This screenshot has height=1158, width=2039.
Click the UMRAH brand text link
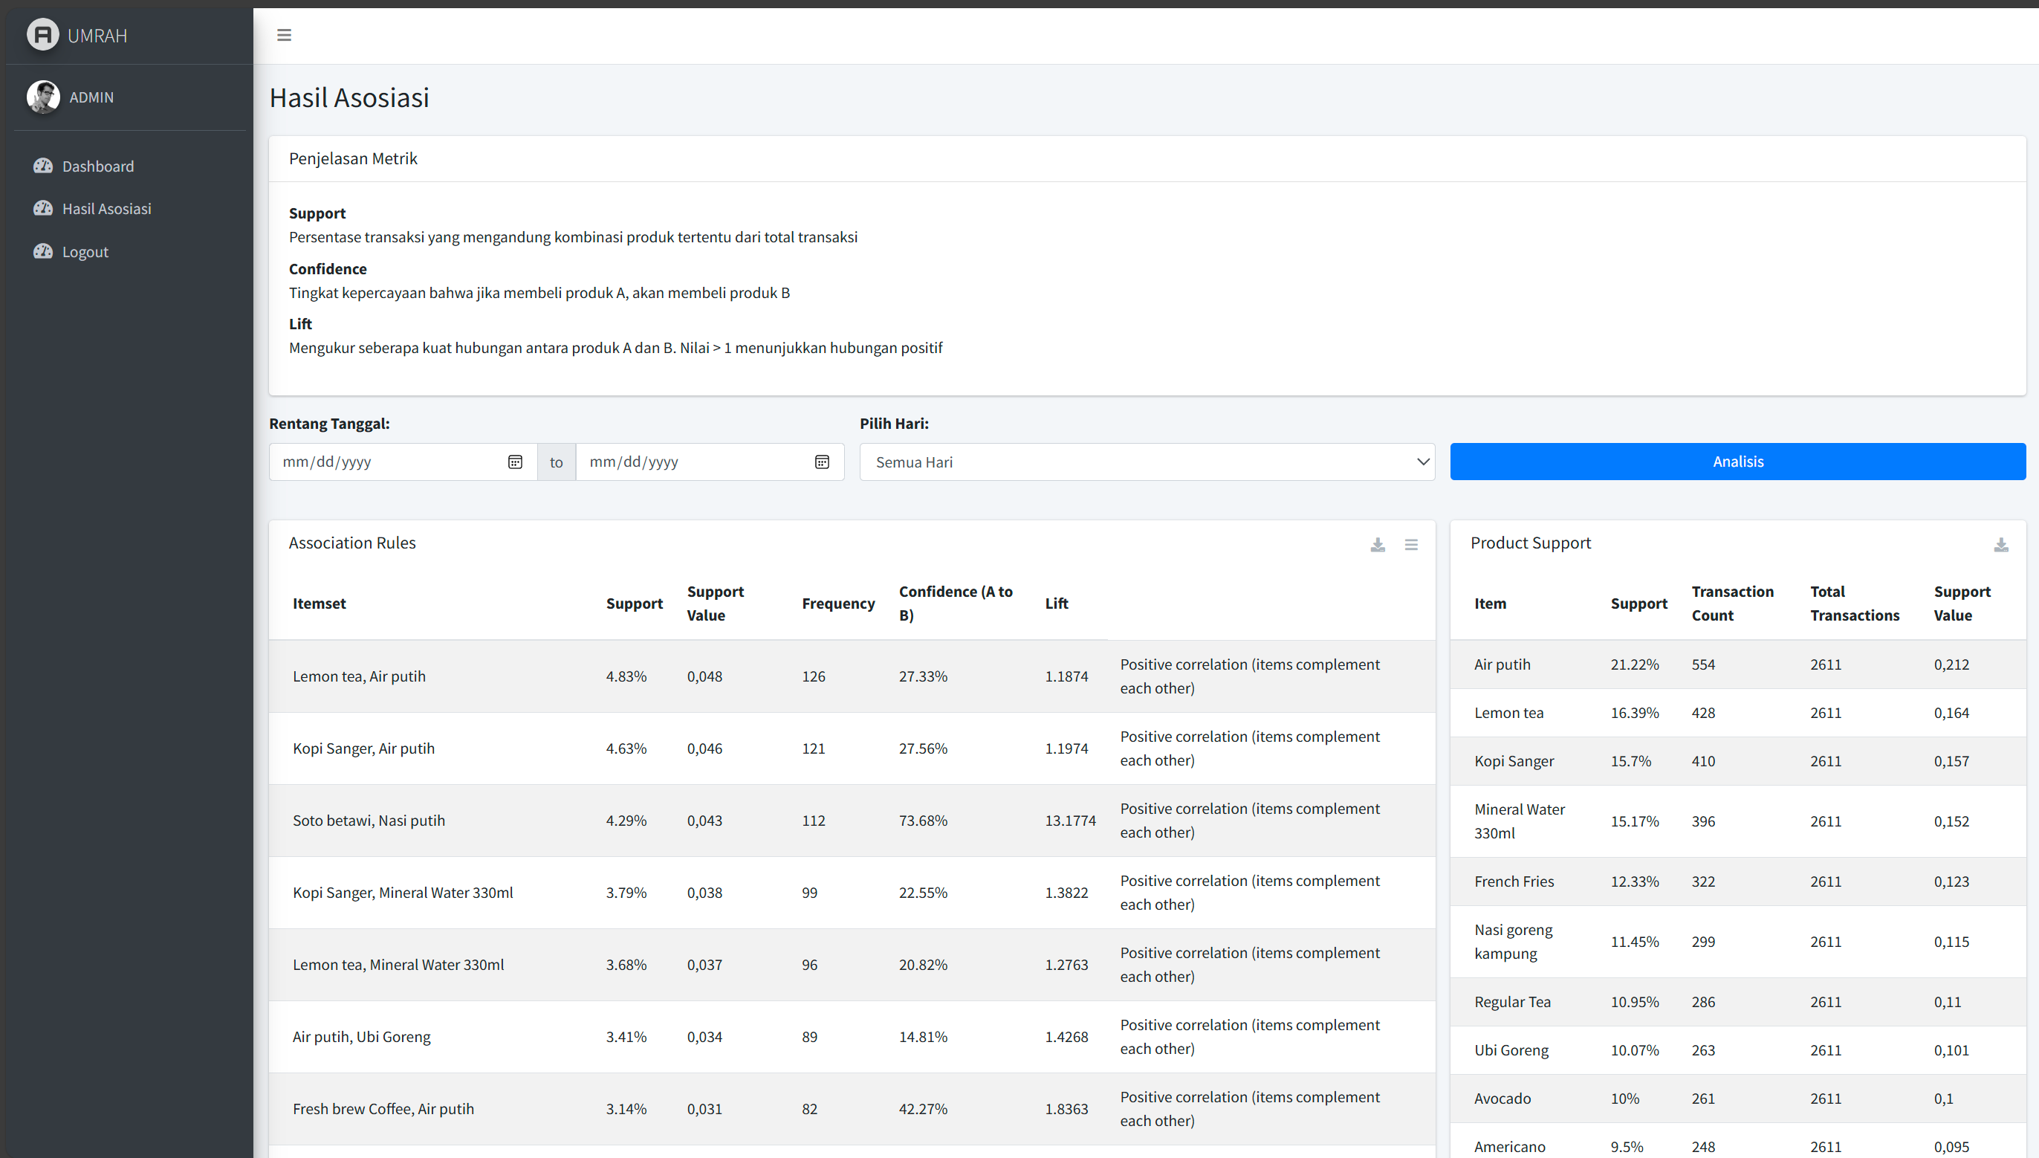(x=97, y=36)
